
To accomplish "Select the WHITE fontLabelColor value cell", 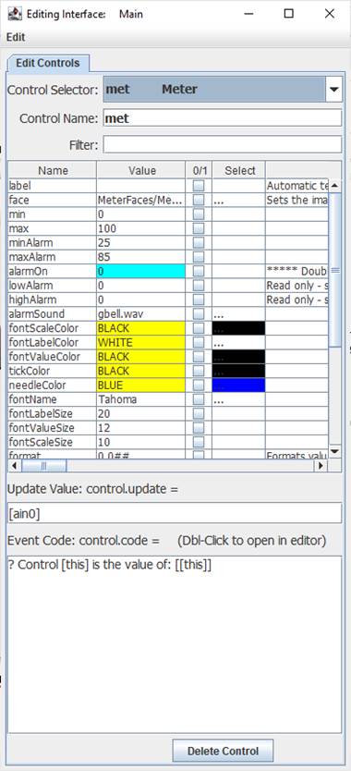I will [141, 343].
